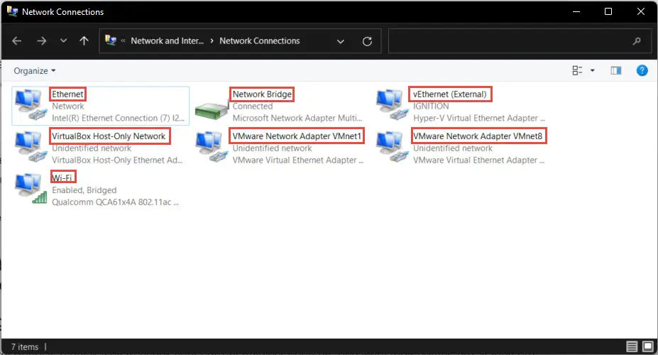Click the 'Intel(R) Ethernet Connection (7)' text

tap(119, 118)
